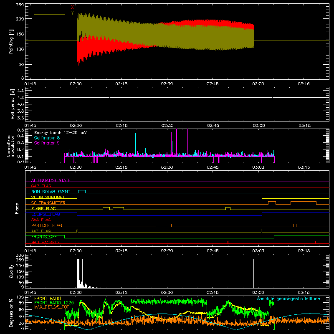Select the NON_SOLAR_EVENT flag label

tap(51, 191)
